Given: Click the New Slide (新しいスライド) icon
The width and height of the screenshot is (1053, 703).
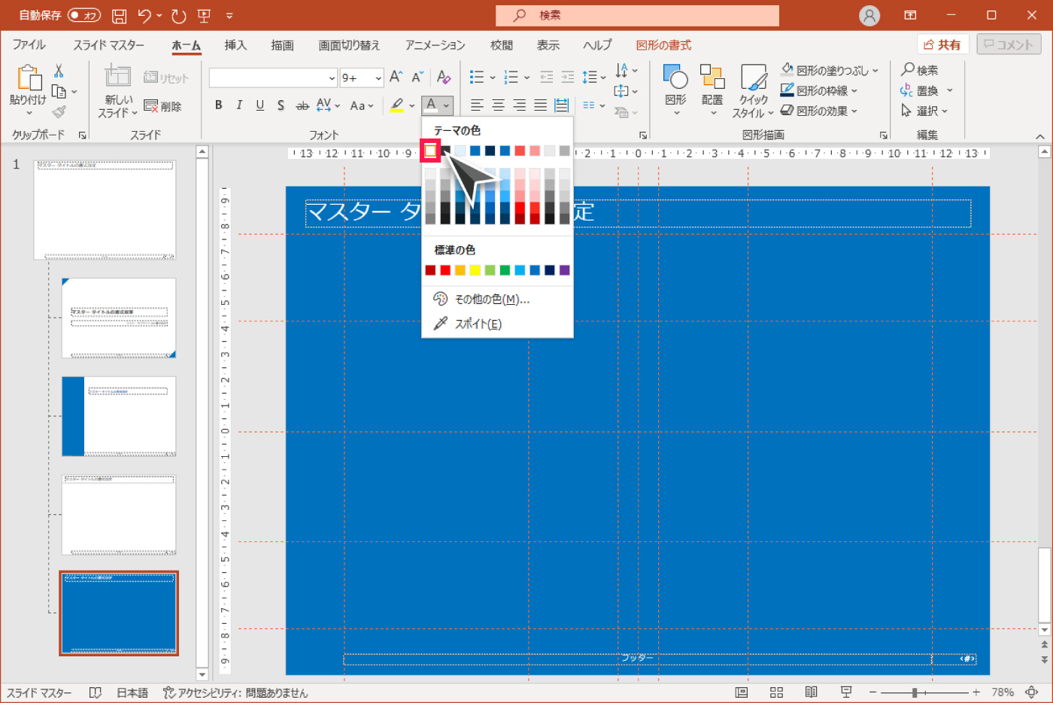Looking at the screenshot, I should 117,77.
